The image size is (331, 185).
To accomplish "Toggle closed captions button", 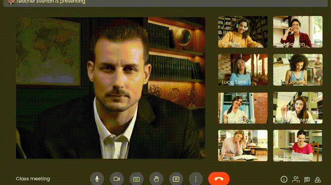I will coord(136,179).
